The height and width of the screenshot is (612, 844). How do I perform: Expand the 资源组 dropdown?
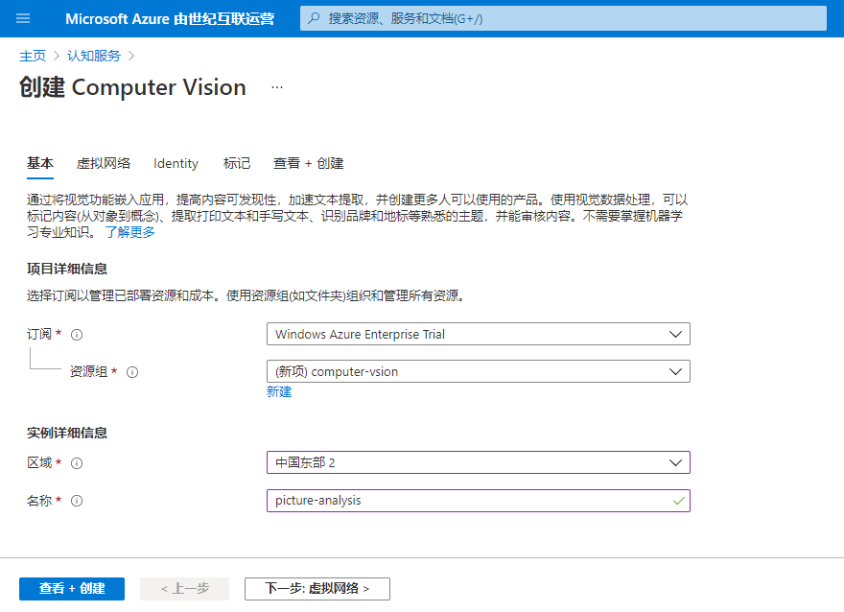click(479, 371)
